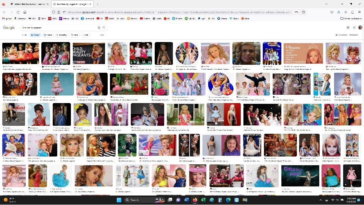Open a new browser tab with plus button
Screen dimensions: 364x205
(97, 4)
